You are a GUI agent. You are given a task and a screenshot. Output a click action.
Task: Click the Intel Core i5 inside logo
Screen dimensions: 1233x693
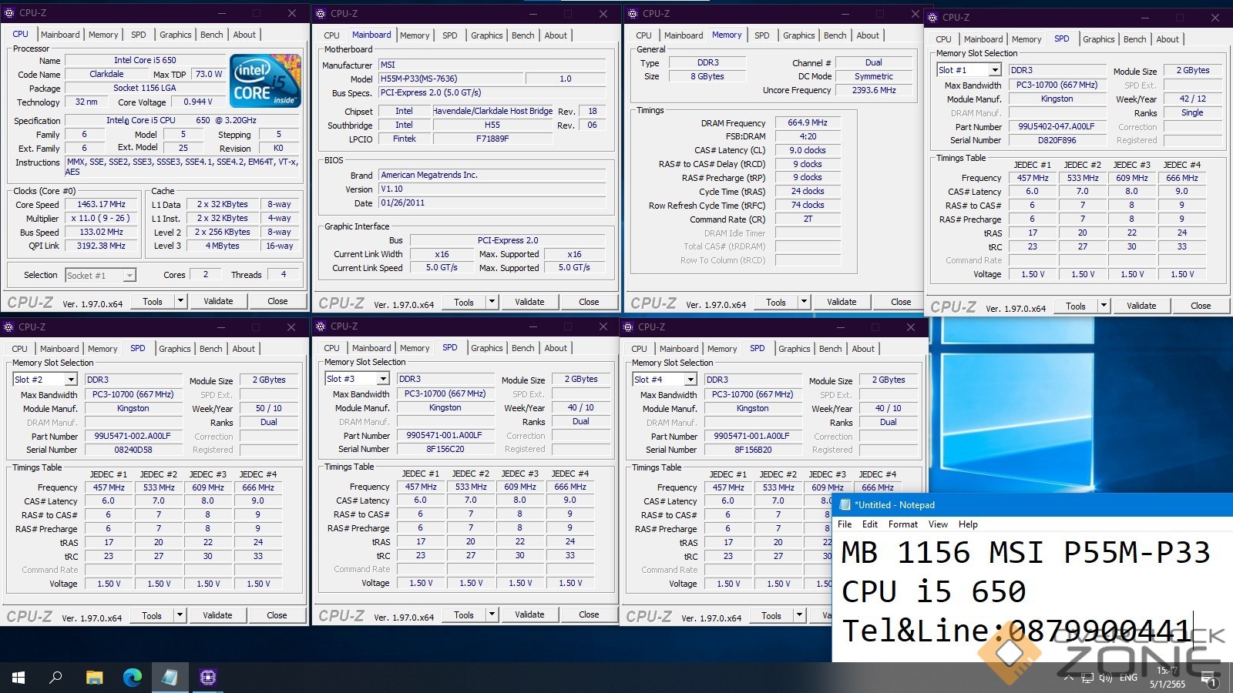click(266, 81)
